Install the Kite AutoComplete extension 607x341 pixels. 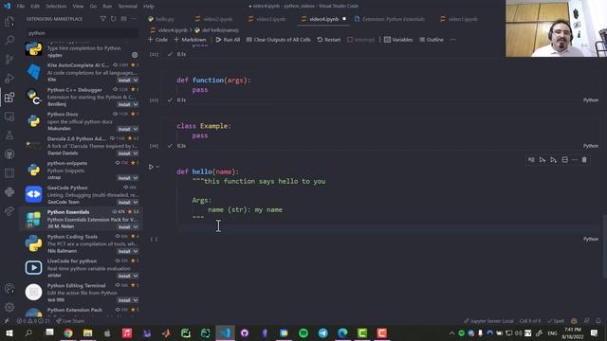tap(124, 80)
